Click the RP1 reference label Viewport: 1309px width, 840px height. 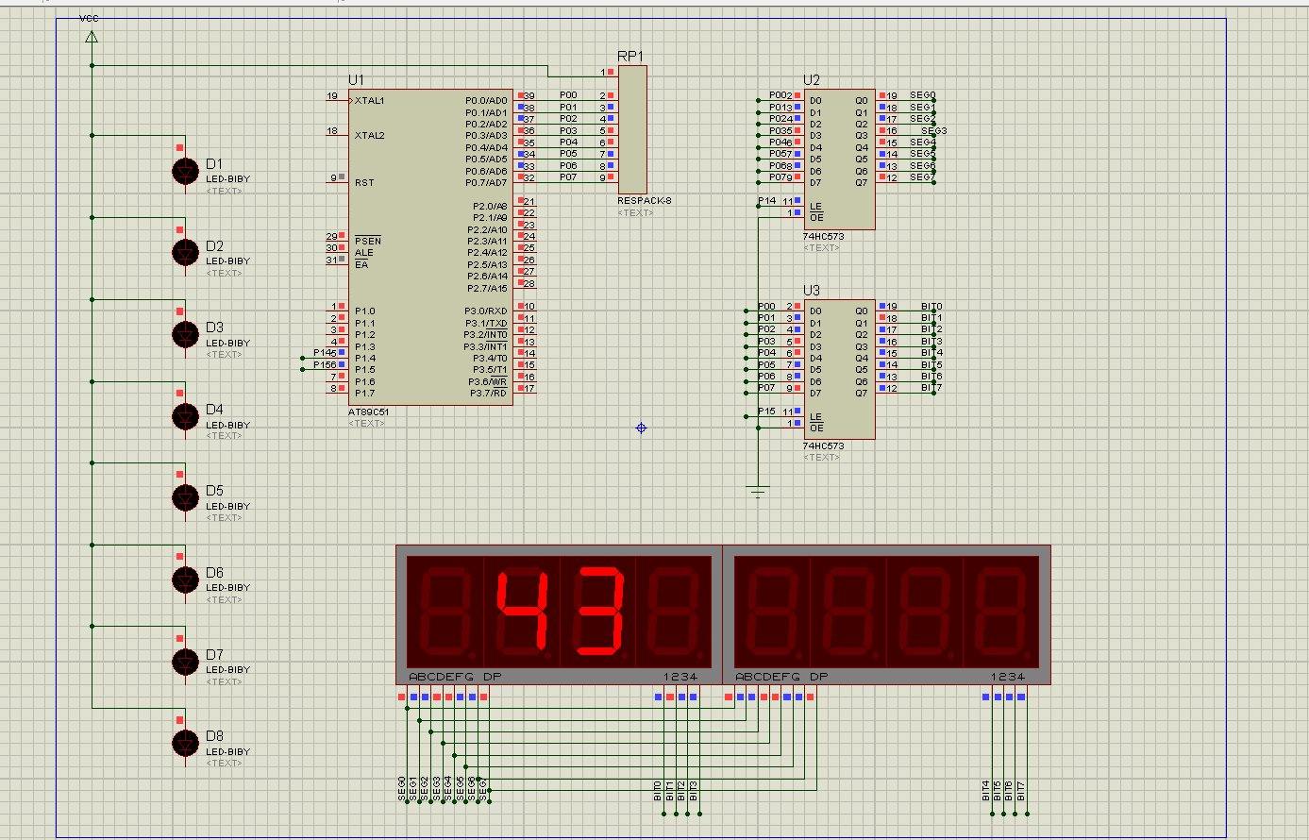pyautogui.click(x=631, y=57)
